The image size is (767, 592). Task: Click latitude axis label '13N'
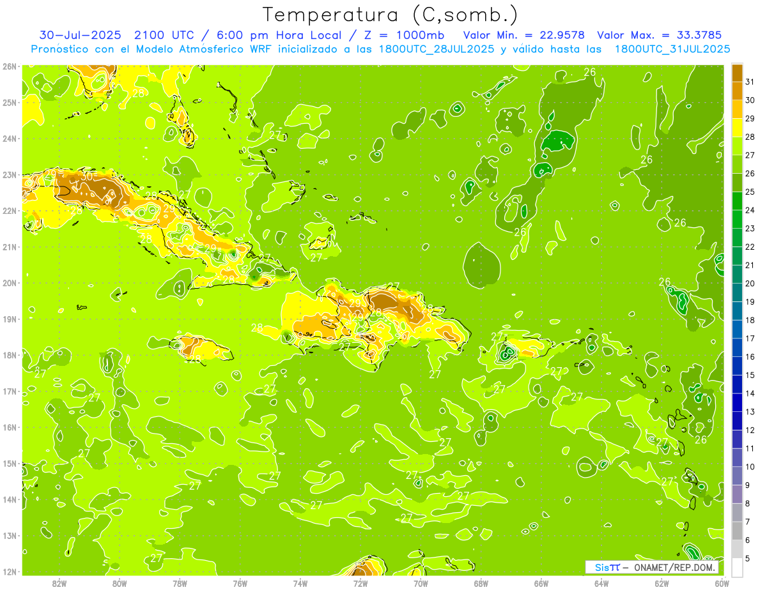(x=9, y=536)
